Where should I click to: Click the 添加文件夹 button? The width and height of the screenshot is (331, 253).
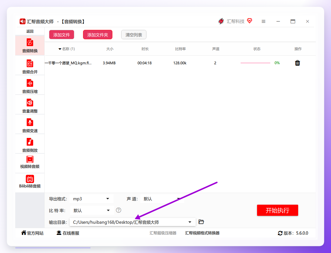[x=98, y=35]
